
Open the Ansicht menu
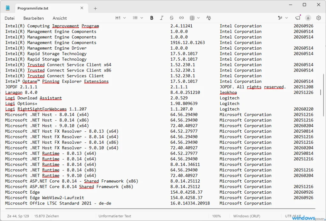(60, 18)
